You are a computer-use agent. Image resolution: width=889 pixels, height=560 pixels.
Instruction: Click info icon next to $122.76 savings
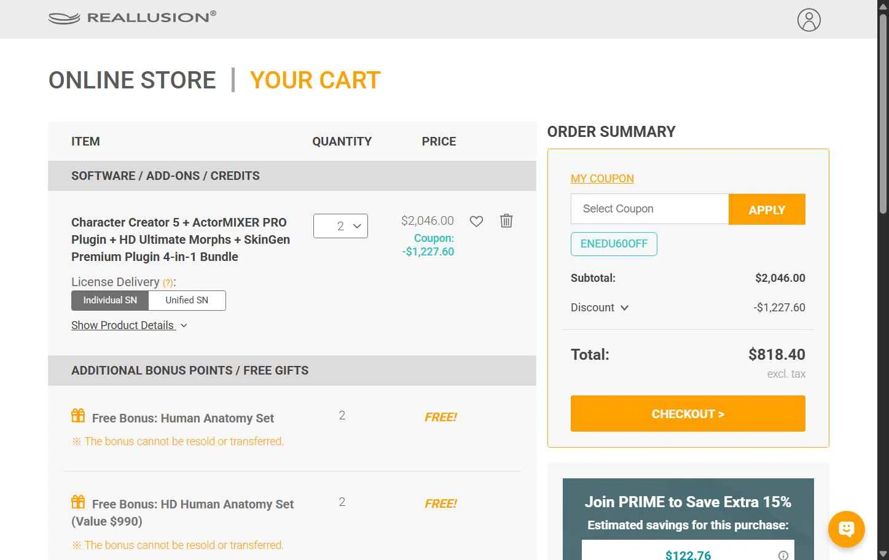click(x=783, y=555)
